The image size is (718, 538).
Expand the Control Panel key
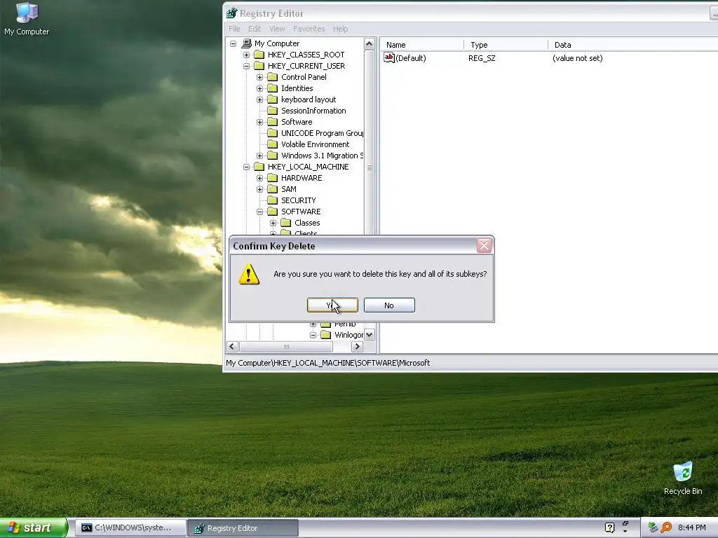point(259,77)
